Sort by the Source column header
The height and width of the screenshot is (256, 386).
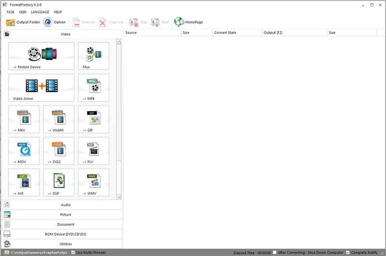coord(152,33)
